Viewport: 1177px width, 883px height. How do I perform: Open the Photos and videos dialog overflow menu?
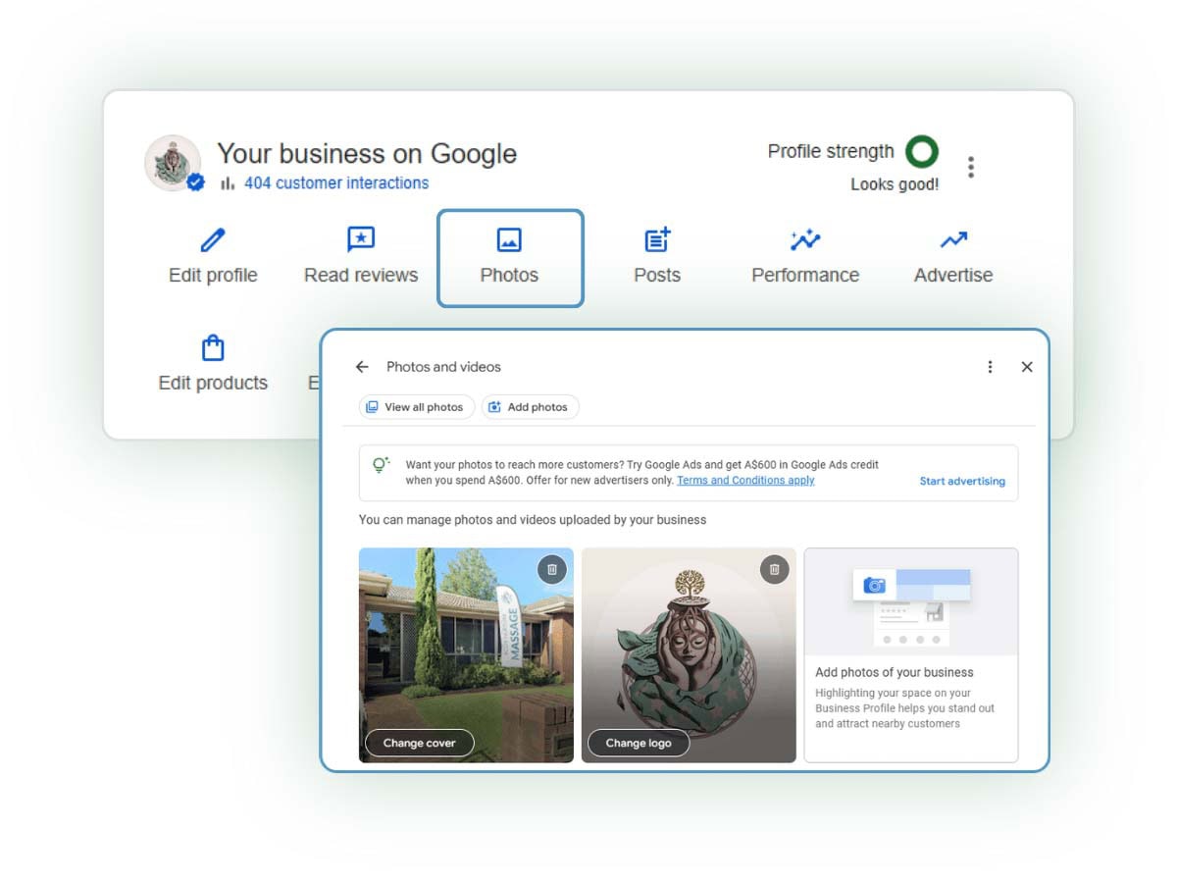coord(990,367)
